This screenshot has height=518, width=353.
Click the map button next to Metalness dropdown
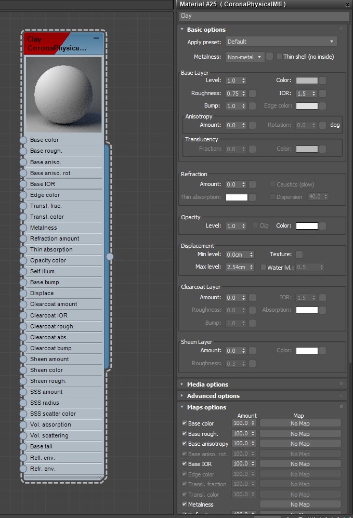pos(269,57)
